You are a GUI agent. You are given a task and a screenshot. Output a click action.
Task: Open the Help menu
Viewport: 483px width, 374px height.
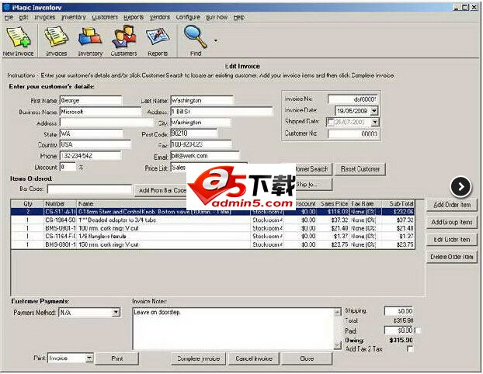238,18
